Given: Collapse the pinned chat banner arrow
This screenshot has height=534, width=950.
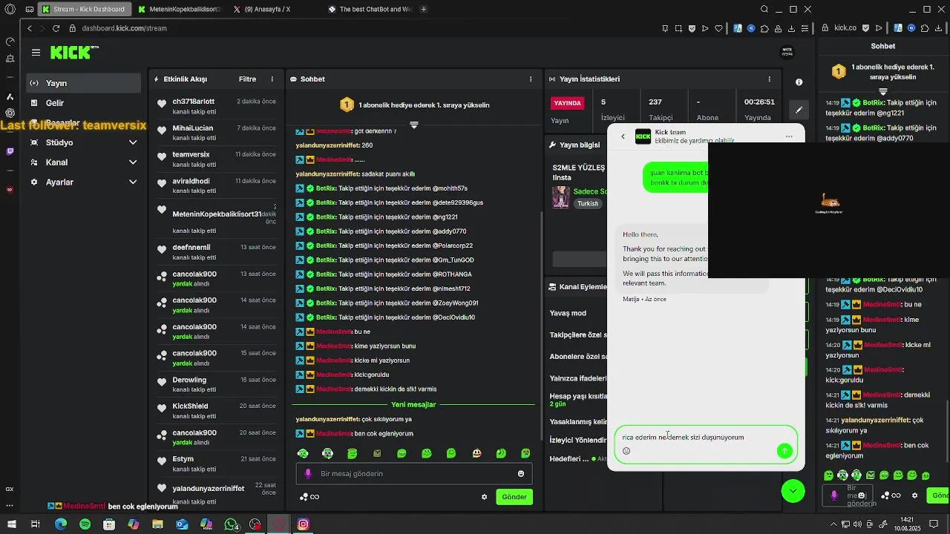Looking at the screenshot, I should point(414,125).
